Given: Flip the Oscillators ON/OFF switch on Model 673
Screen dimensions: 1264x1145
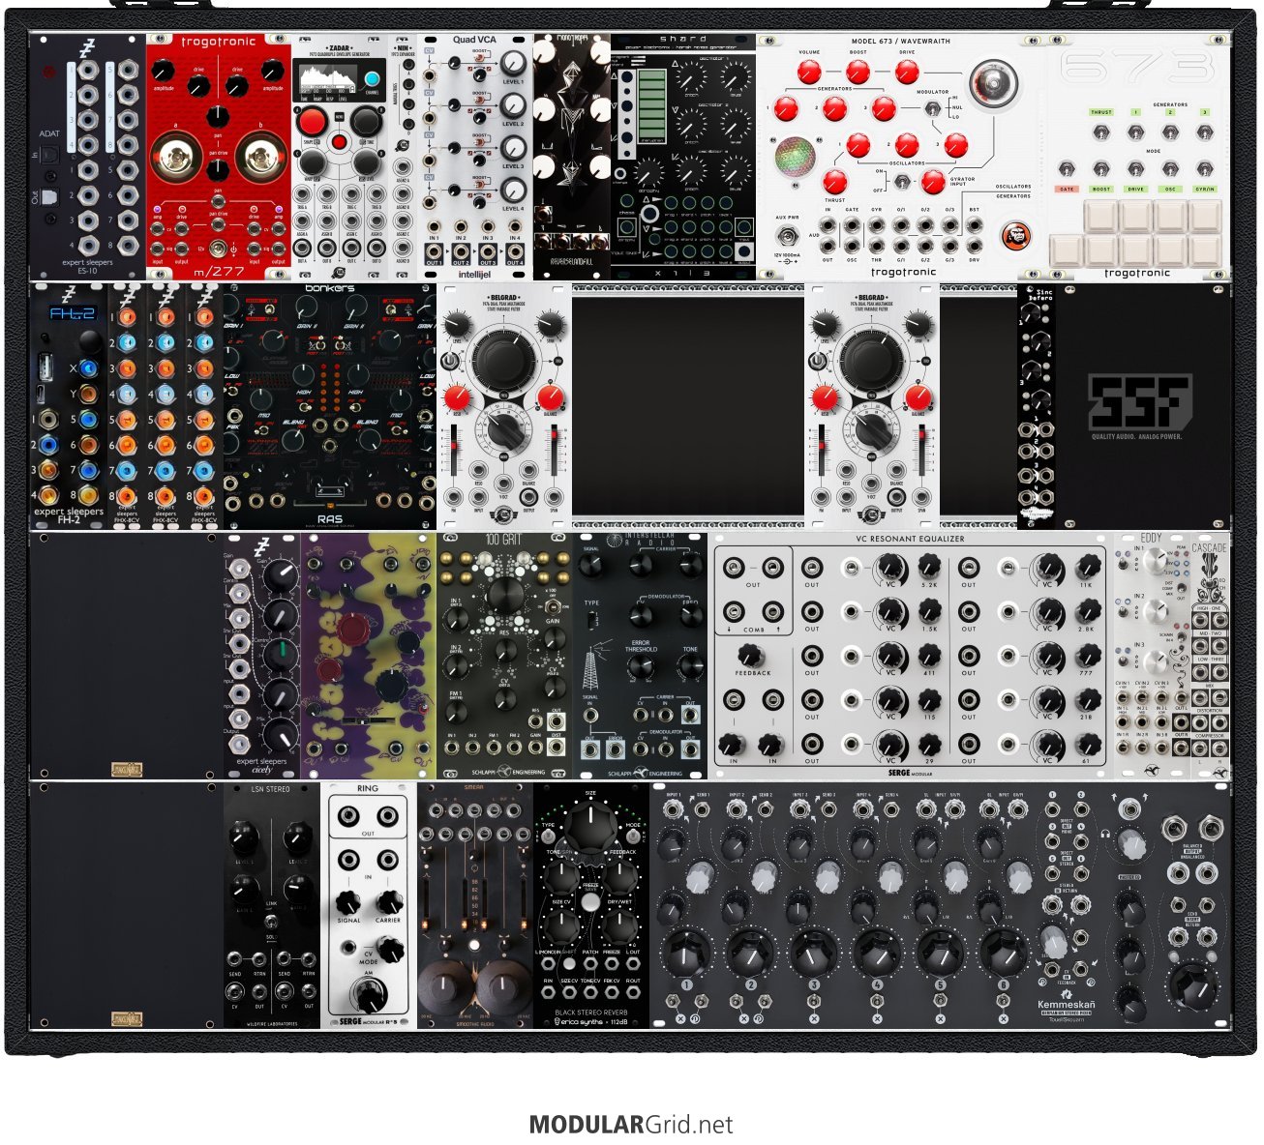Looking at the screenshot, I should pos(901,181).
